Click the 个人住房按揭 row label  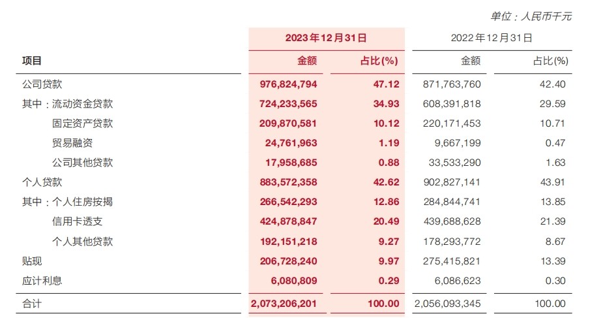(x=82, y=202)
